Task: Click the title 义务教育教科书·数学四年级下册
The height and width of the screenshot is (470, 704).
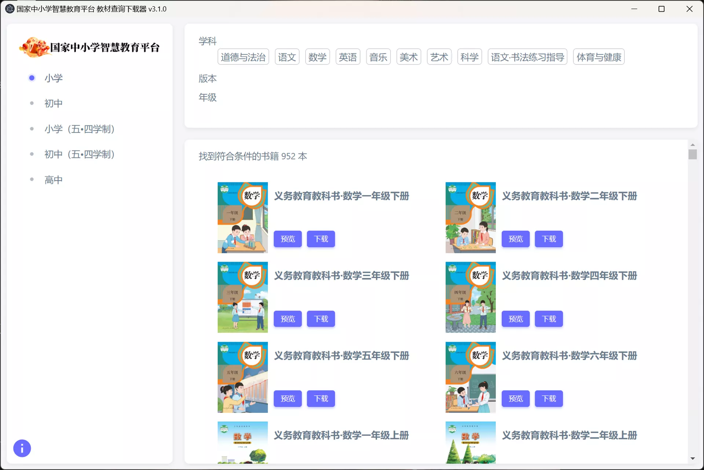Action: coord(569,276)
